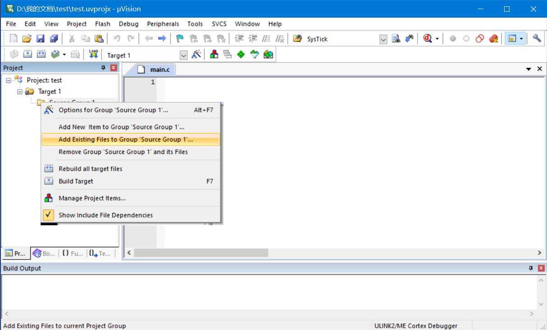Close the Project panel with red X
Screen dimensions: 547x330
click(114, 68)
